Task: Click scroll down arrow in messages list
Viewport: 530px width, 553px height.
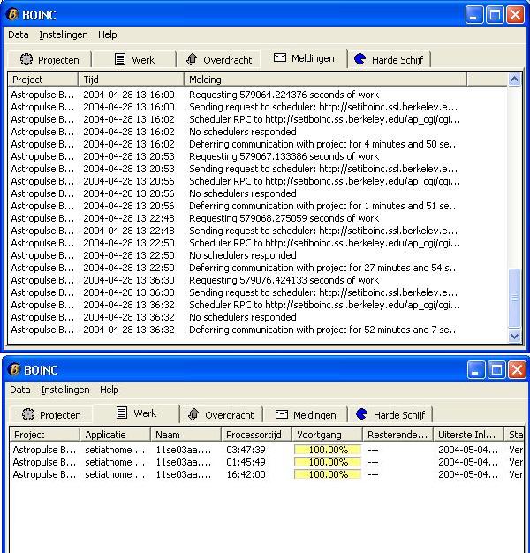Action: pyautogui.click(x=514, y=336)
